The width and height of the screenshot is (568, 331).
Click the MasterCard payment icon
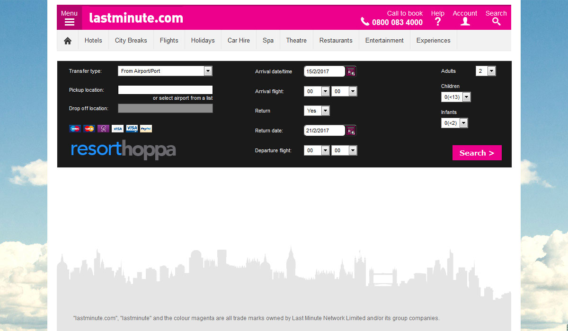tap(89, 129)
